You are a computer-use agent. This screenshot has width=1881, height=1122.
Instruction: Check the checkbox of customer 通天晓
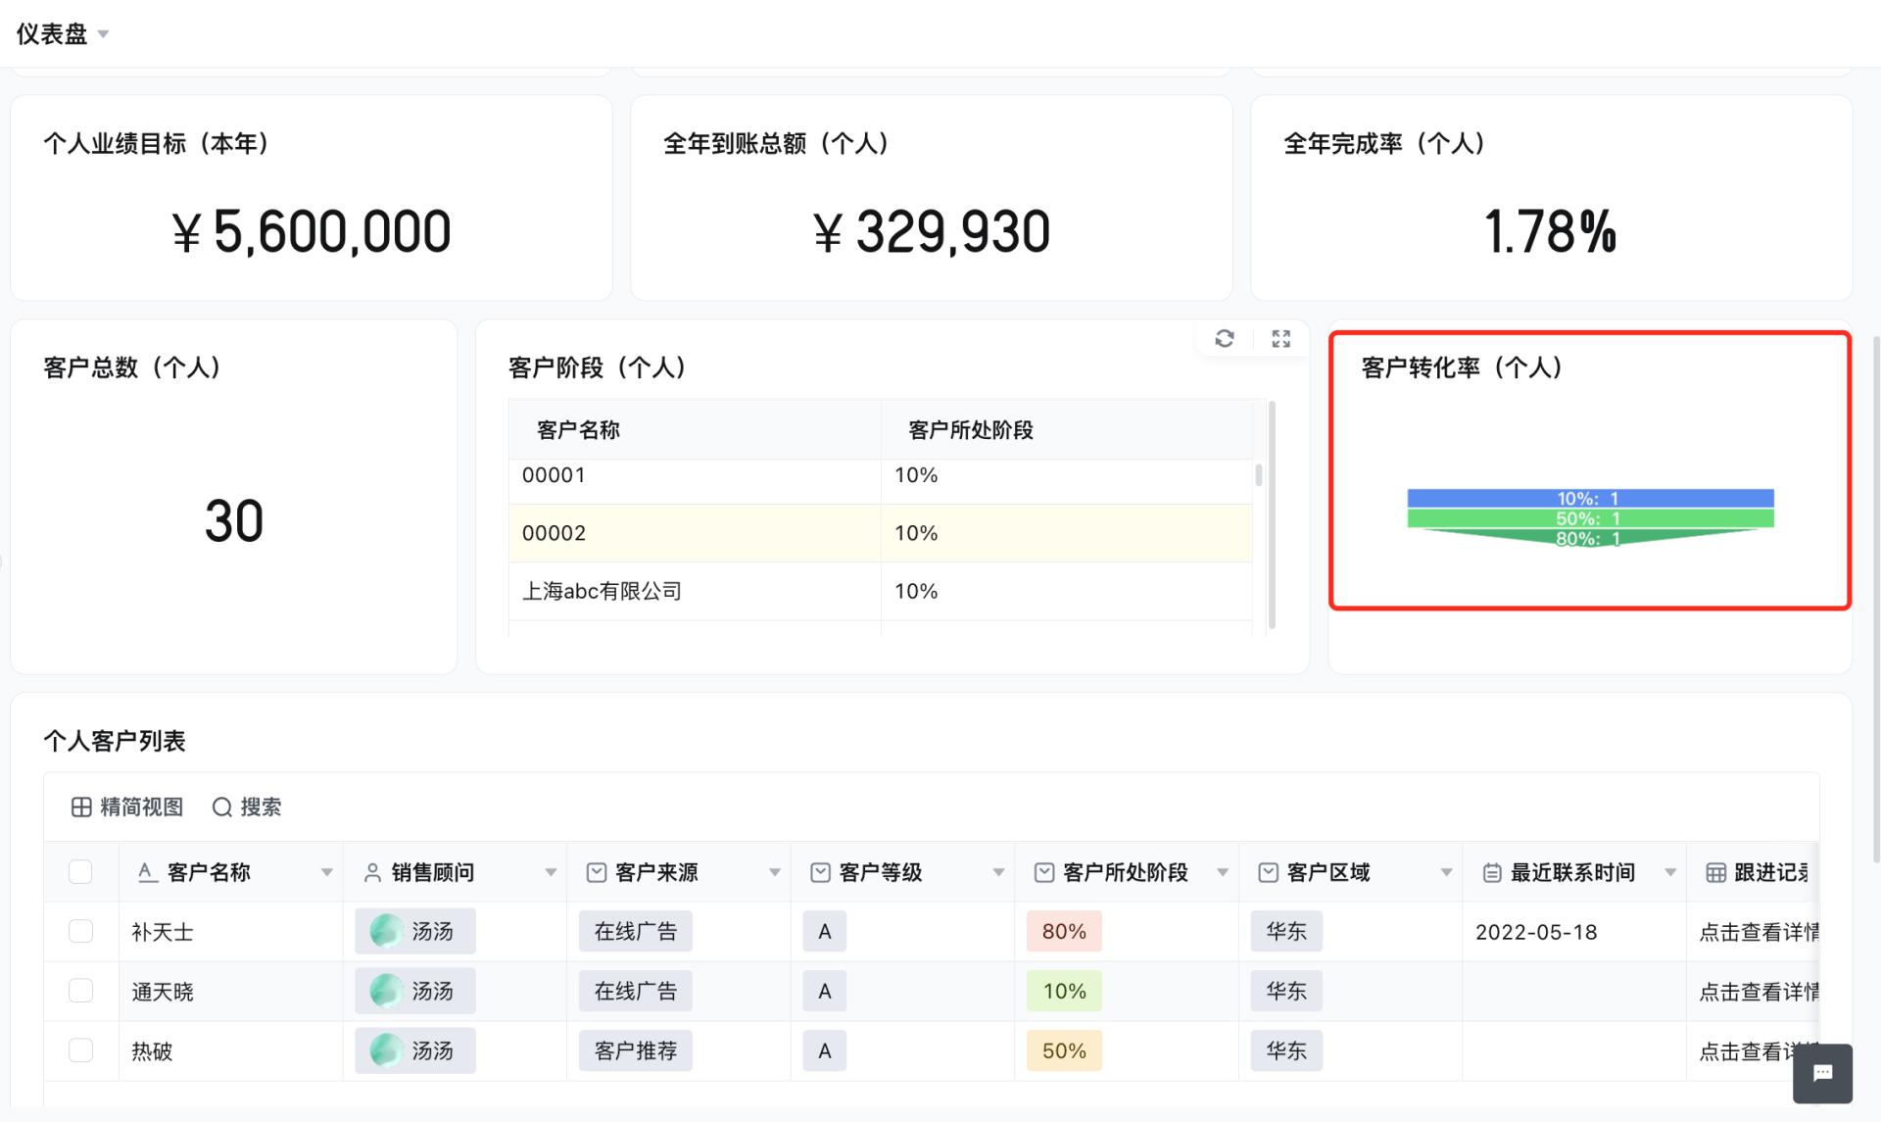pyautogui.click(x=80, y=991)
